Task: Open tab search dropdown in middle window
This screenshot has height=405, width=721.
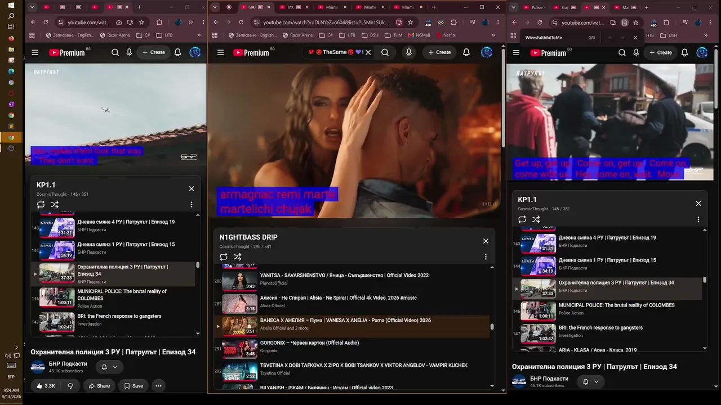Action: (215, 7)
